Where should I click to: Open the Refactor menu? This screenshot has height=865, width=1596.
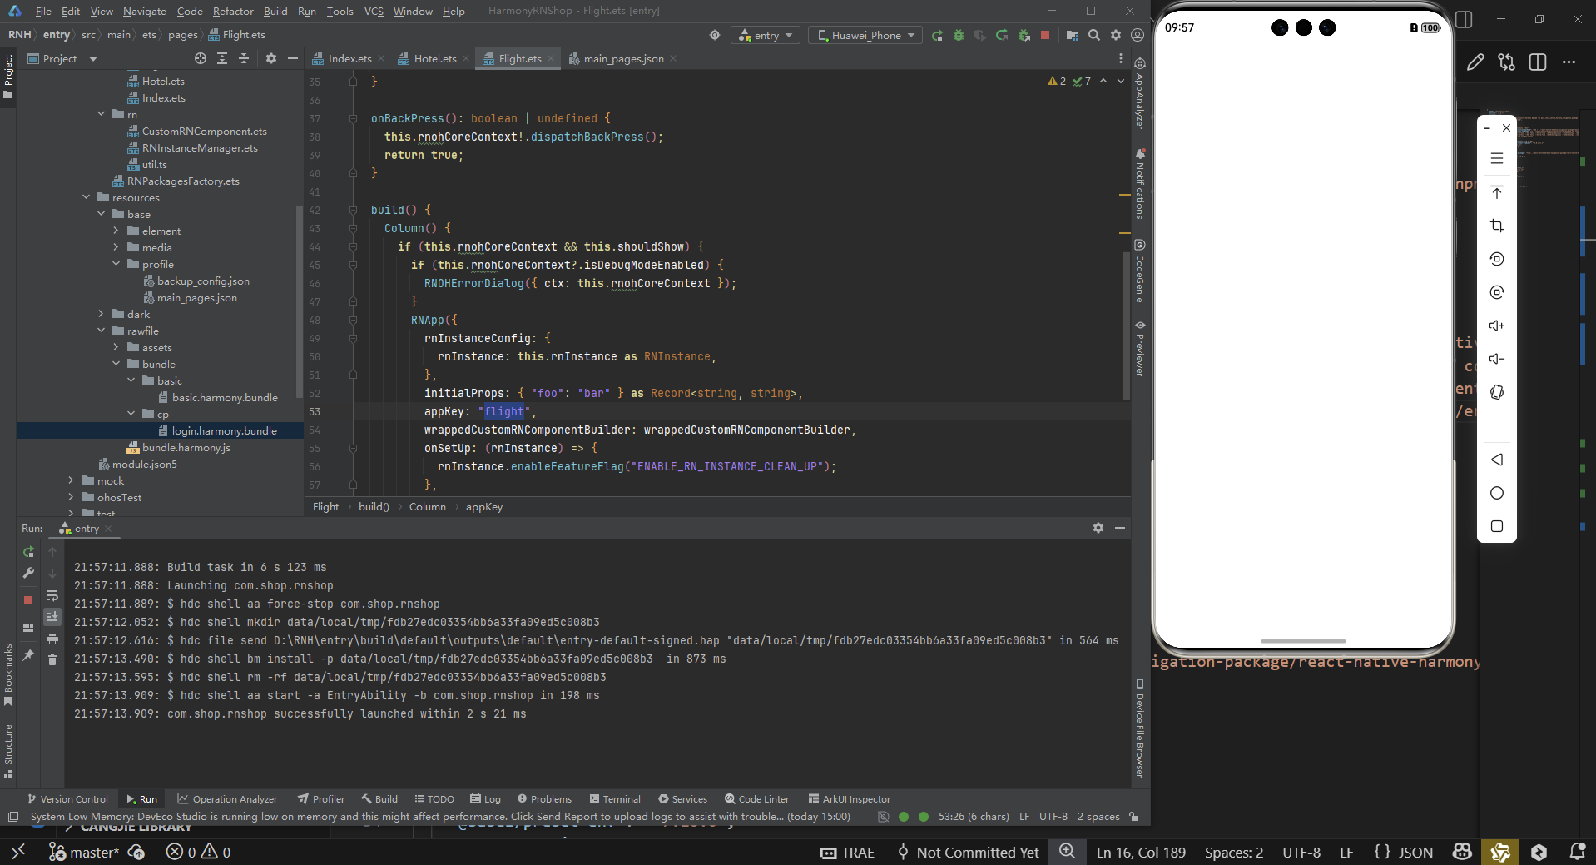coord(232,11)
